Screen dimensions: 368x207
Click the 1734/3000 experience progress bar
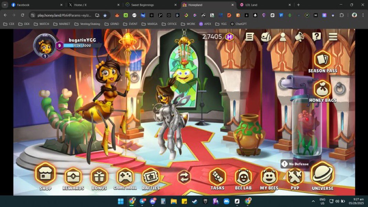[82, 45]
